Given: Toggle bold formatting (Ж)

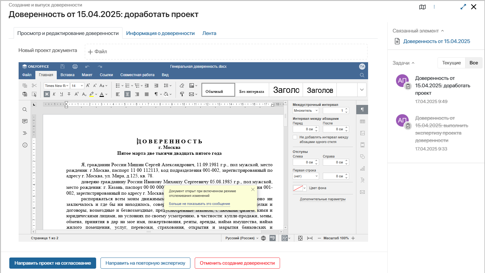Looking at the screenshot, I should coord(47,94).
